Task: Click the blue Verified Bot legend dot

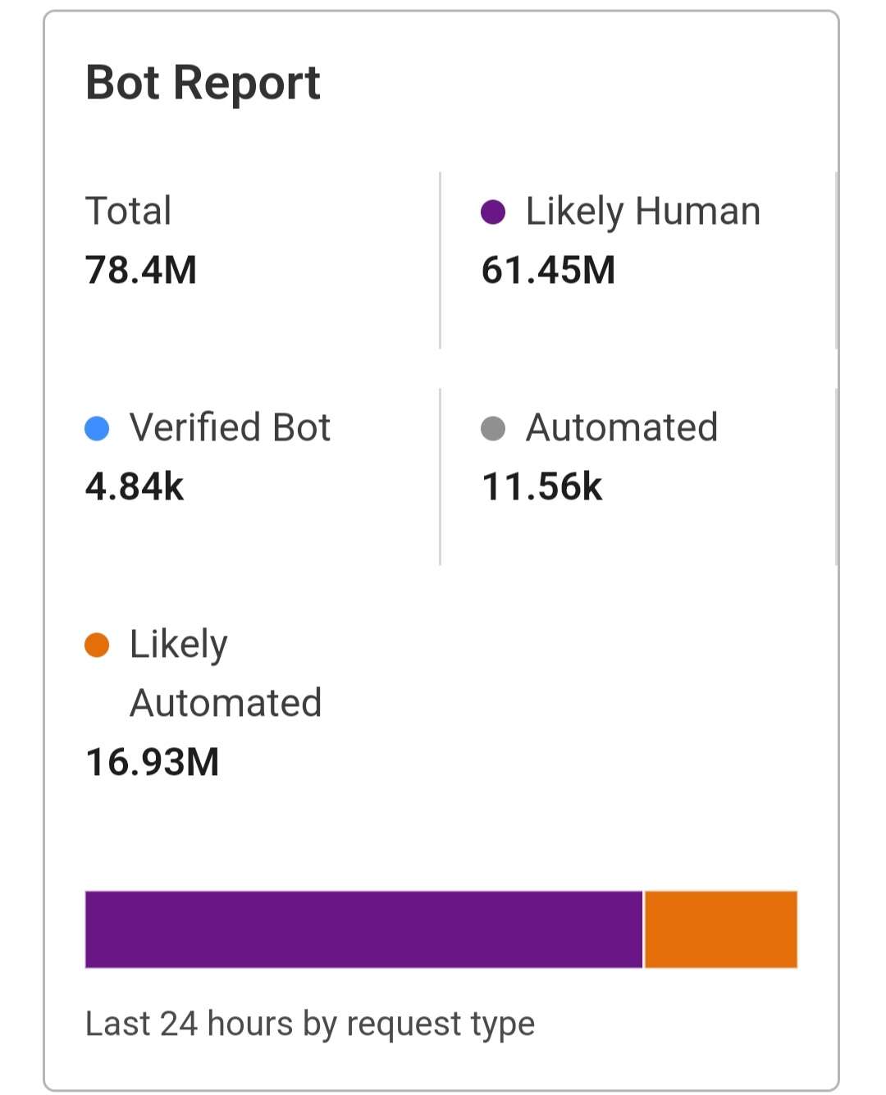Action: 97,428
